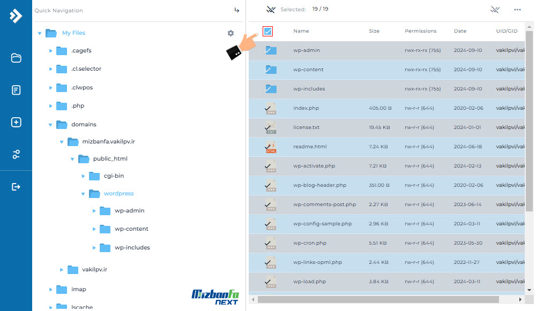Select public_html folder in tree

pyautogui.click(x=110, y=159)
